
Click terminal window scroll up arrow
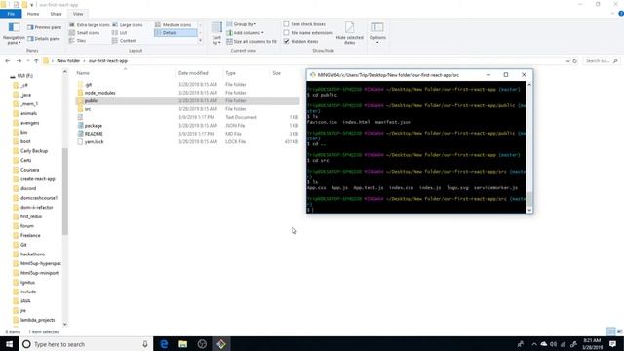(529, 85)
